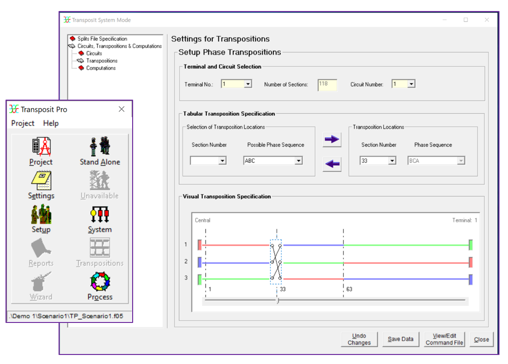The width and height of the screenshot is (508, 364).
Task: Click the Save Data button
Action: click(400, 339)
